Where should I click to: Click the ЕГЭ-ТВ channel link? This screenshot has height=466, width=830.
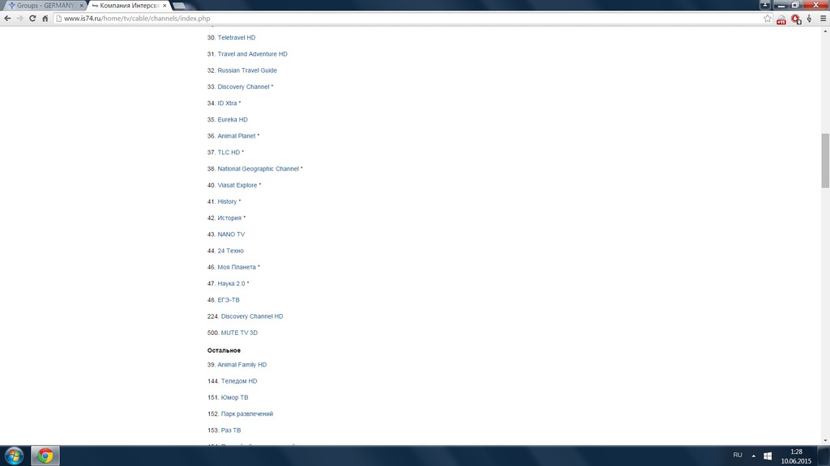(229, 299)
